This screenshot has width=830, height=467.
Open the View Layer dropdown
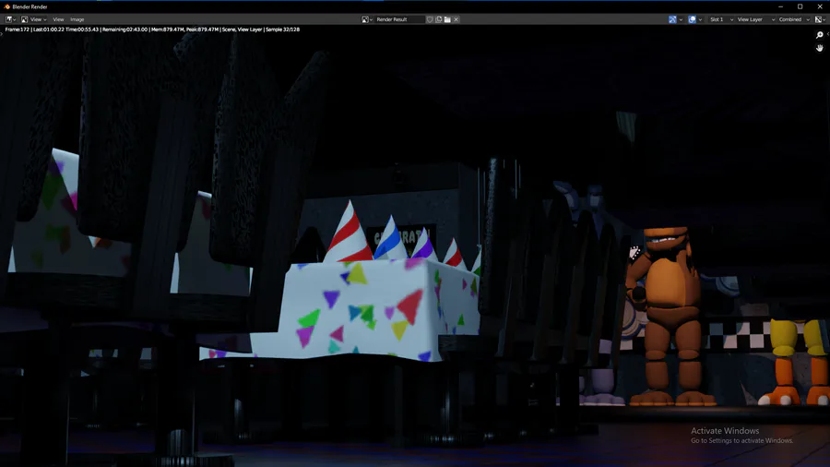tap(755, 19)
